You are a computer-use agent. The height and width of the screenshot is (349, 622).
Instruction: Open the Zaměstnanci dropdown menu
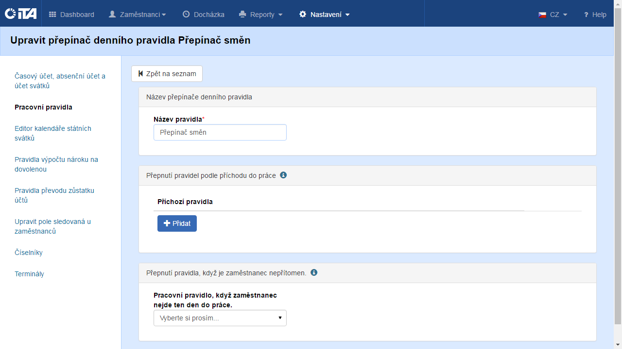137,15
